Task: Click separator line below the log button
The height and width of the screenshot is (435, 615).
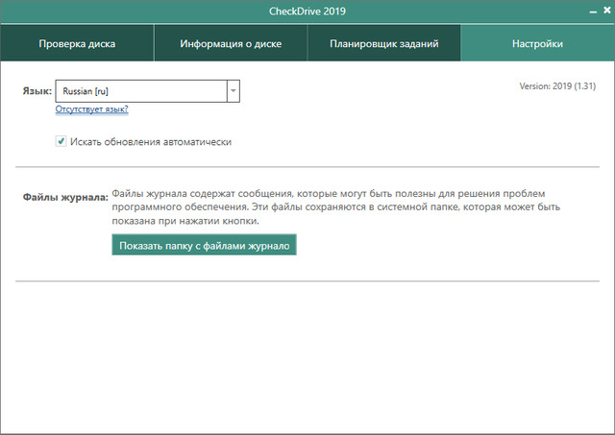Action: 307,281
